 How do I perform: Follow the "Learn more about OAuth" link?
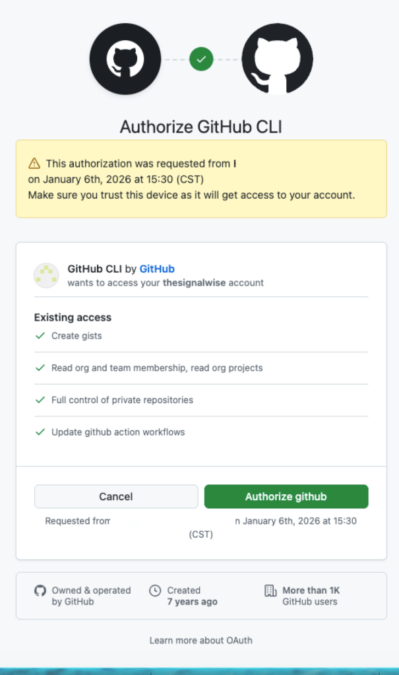point(200,640)
